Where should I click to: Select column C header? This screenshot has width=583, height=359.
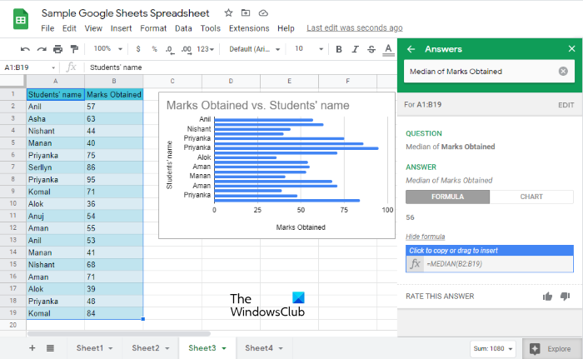(172, 81)
